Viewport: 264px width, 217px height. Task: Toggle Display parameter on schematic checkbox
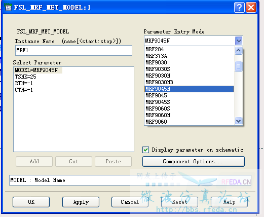145,150
